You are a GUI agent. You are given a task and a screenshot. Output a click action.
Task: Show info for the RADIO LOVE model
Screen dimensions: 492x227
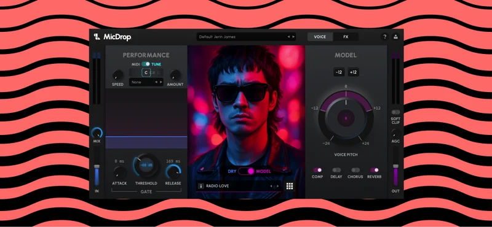pyautogui.click(x=201, y=186)
